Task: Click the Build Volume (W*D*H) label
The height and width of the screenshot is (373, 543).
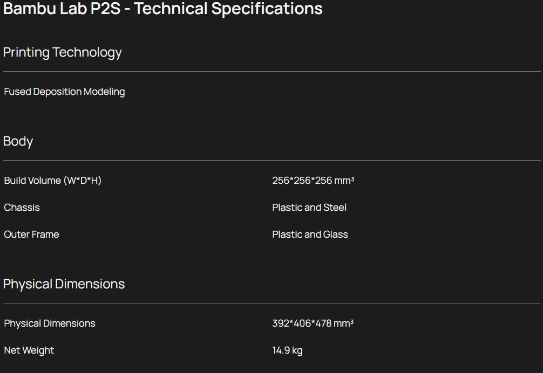Action: tap(52, 181)
